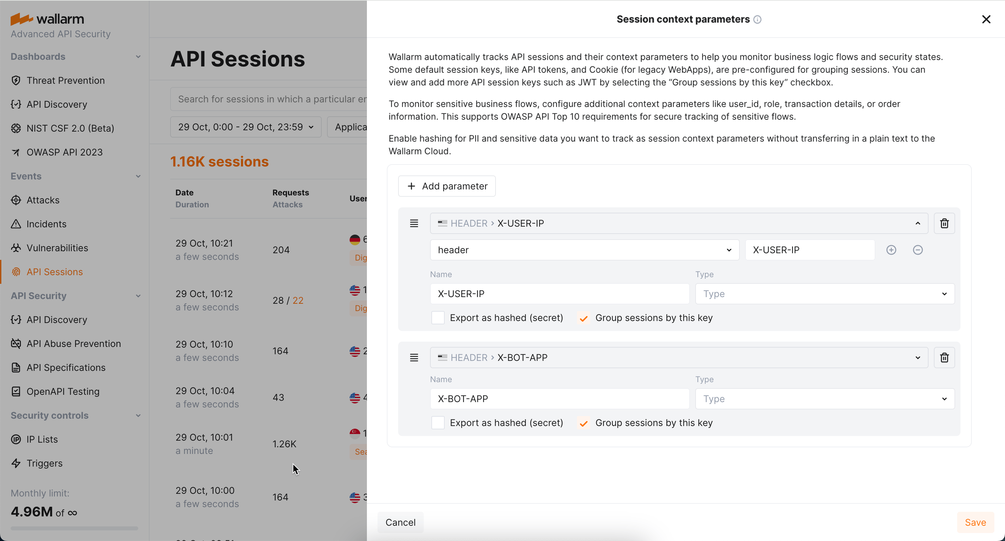Open the Vulnerabilities section
The height and width of the screenshot is (541, 1005).
coord(57,248)
